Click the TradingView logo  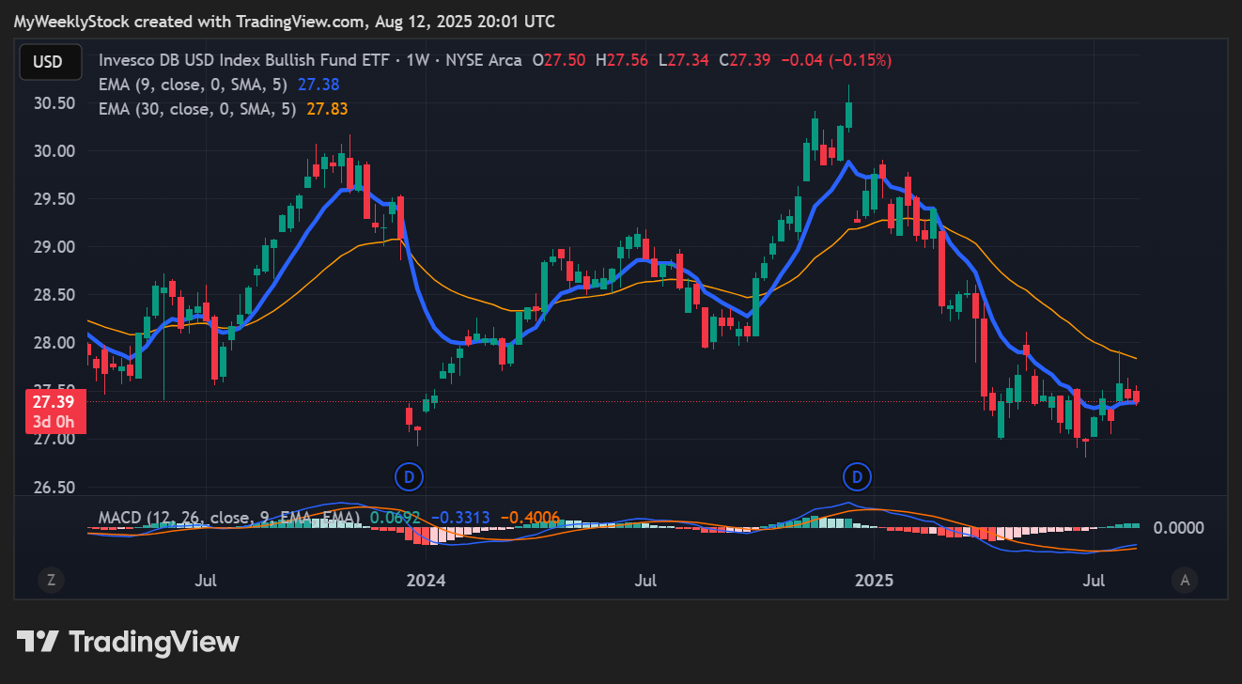pyautogui.click(x=129, y=642)
